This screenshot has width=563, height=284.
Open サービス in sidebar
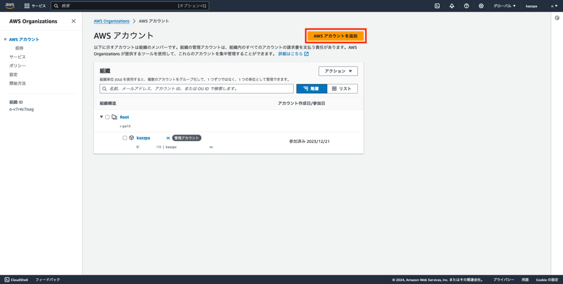pyautogui.click(x=17, y=57)
